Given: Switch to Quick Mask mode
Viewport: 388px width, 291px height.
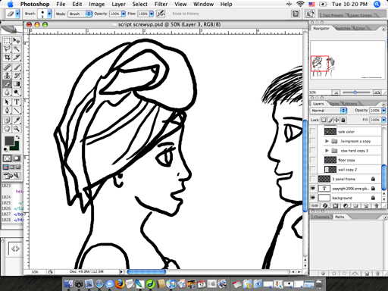Looking at the screenshot, I should tap(17, 158).
